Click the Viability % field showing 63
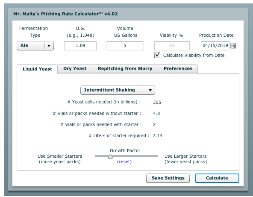The image size is (253, 197). tap(172, 46)
